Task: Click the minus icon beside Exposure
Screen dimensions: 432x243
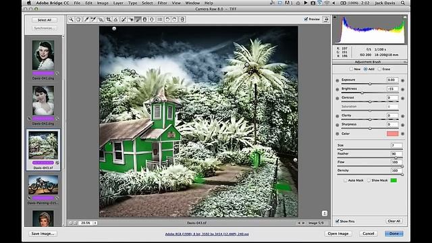Action: (337, 80)
